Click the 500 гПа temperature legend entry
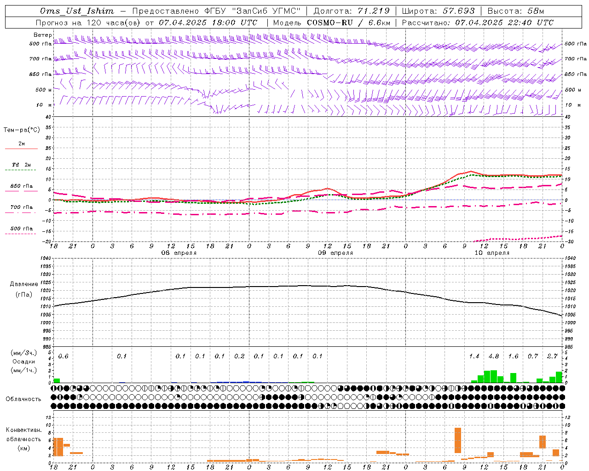This screenshot has width=589, height=471. pos(21,230)
